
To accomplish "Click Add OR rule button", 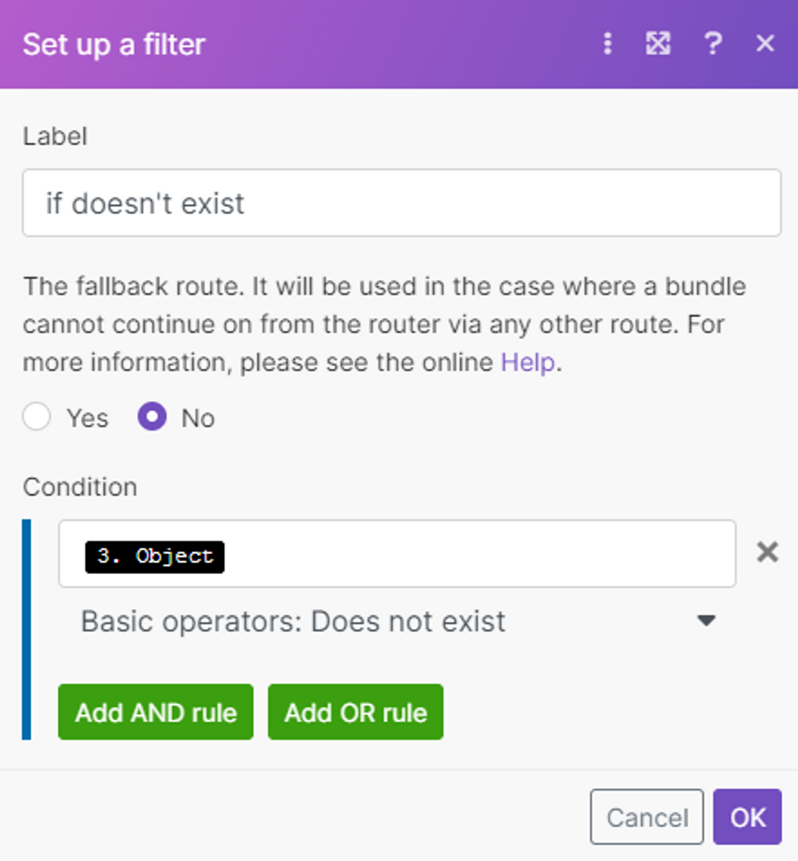I will tap(356, 712).
